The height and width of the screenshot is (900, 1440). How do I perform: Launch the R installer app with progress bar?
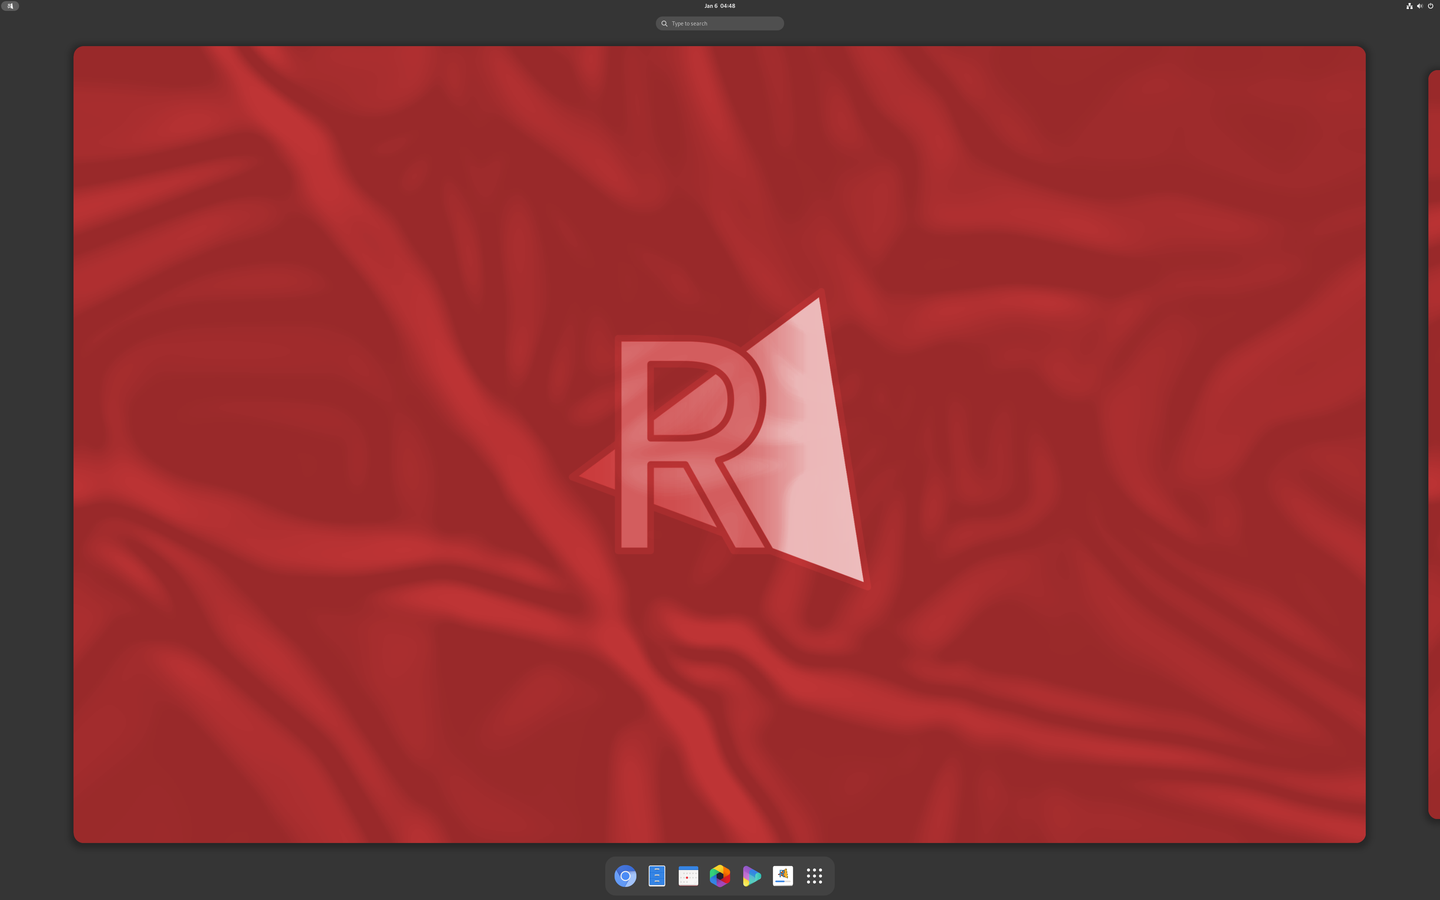(x=783, y=876)
